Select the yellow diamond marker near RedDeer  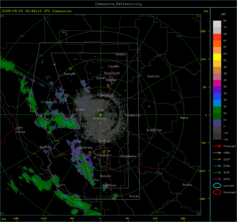(x=108, y=86)
